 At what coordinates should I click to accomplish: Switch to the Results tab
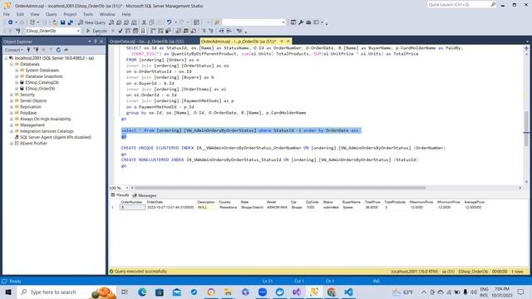coord(120,195)
